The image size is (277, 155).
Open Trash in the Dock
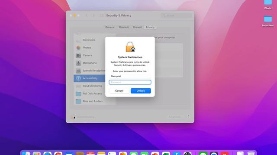click(251, 153)
